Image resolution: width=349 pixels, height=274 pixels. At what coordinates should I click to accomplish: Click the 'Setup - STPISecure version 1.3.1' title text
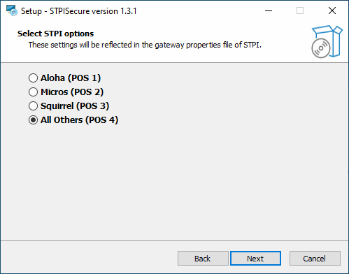(x=79, y=11)
